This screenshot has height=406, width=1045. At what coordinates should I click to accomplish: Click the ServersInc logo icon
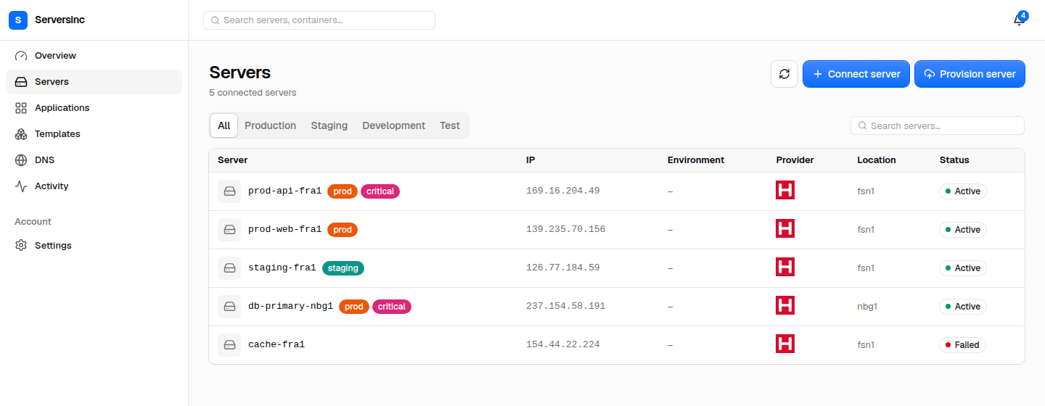[18, 20]
